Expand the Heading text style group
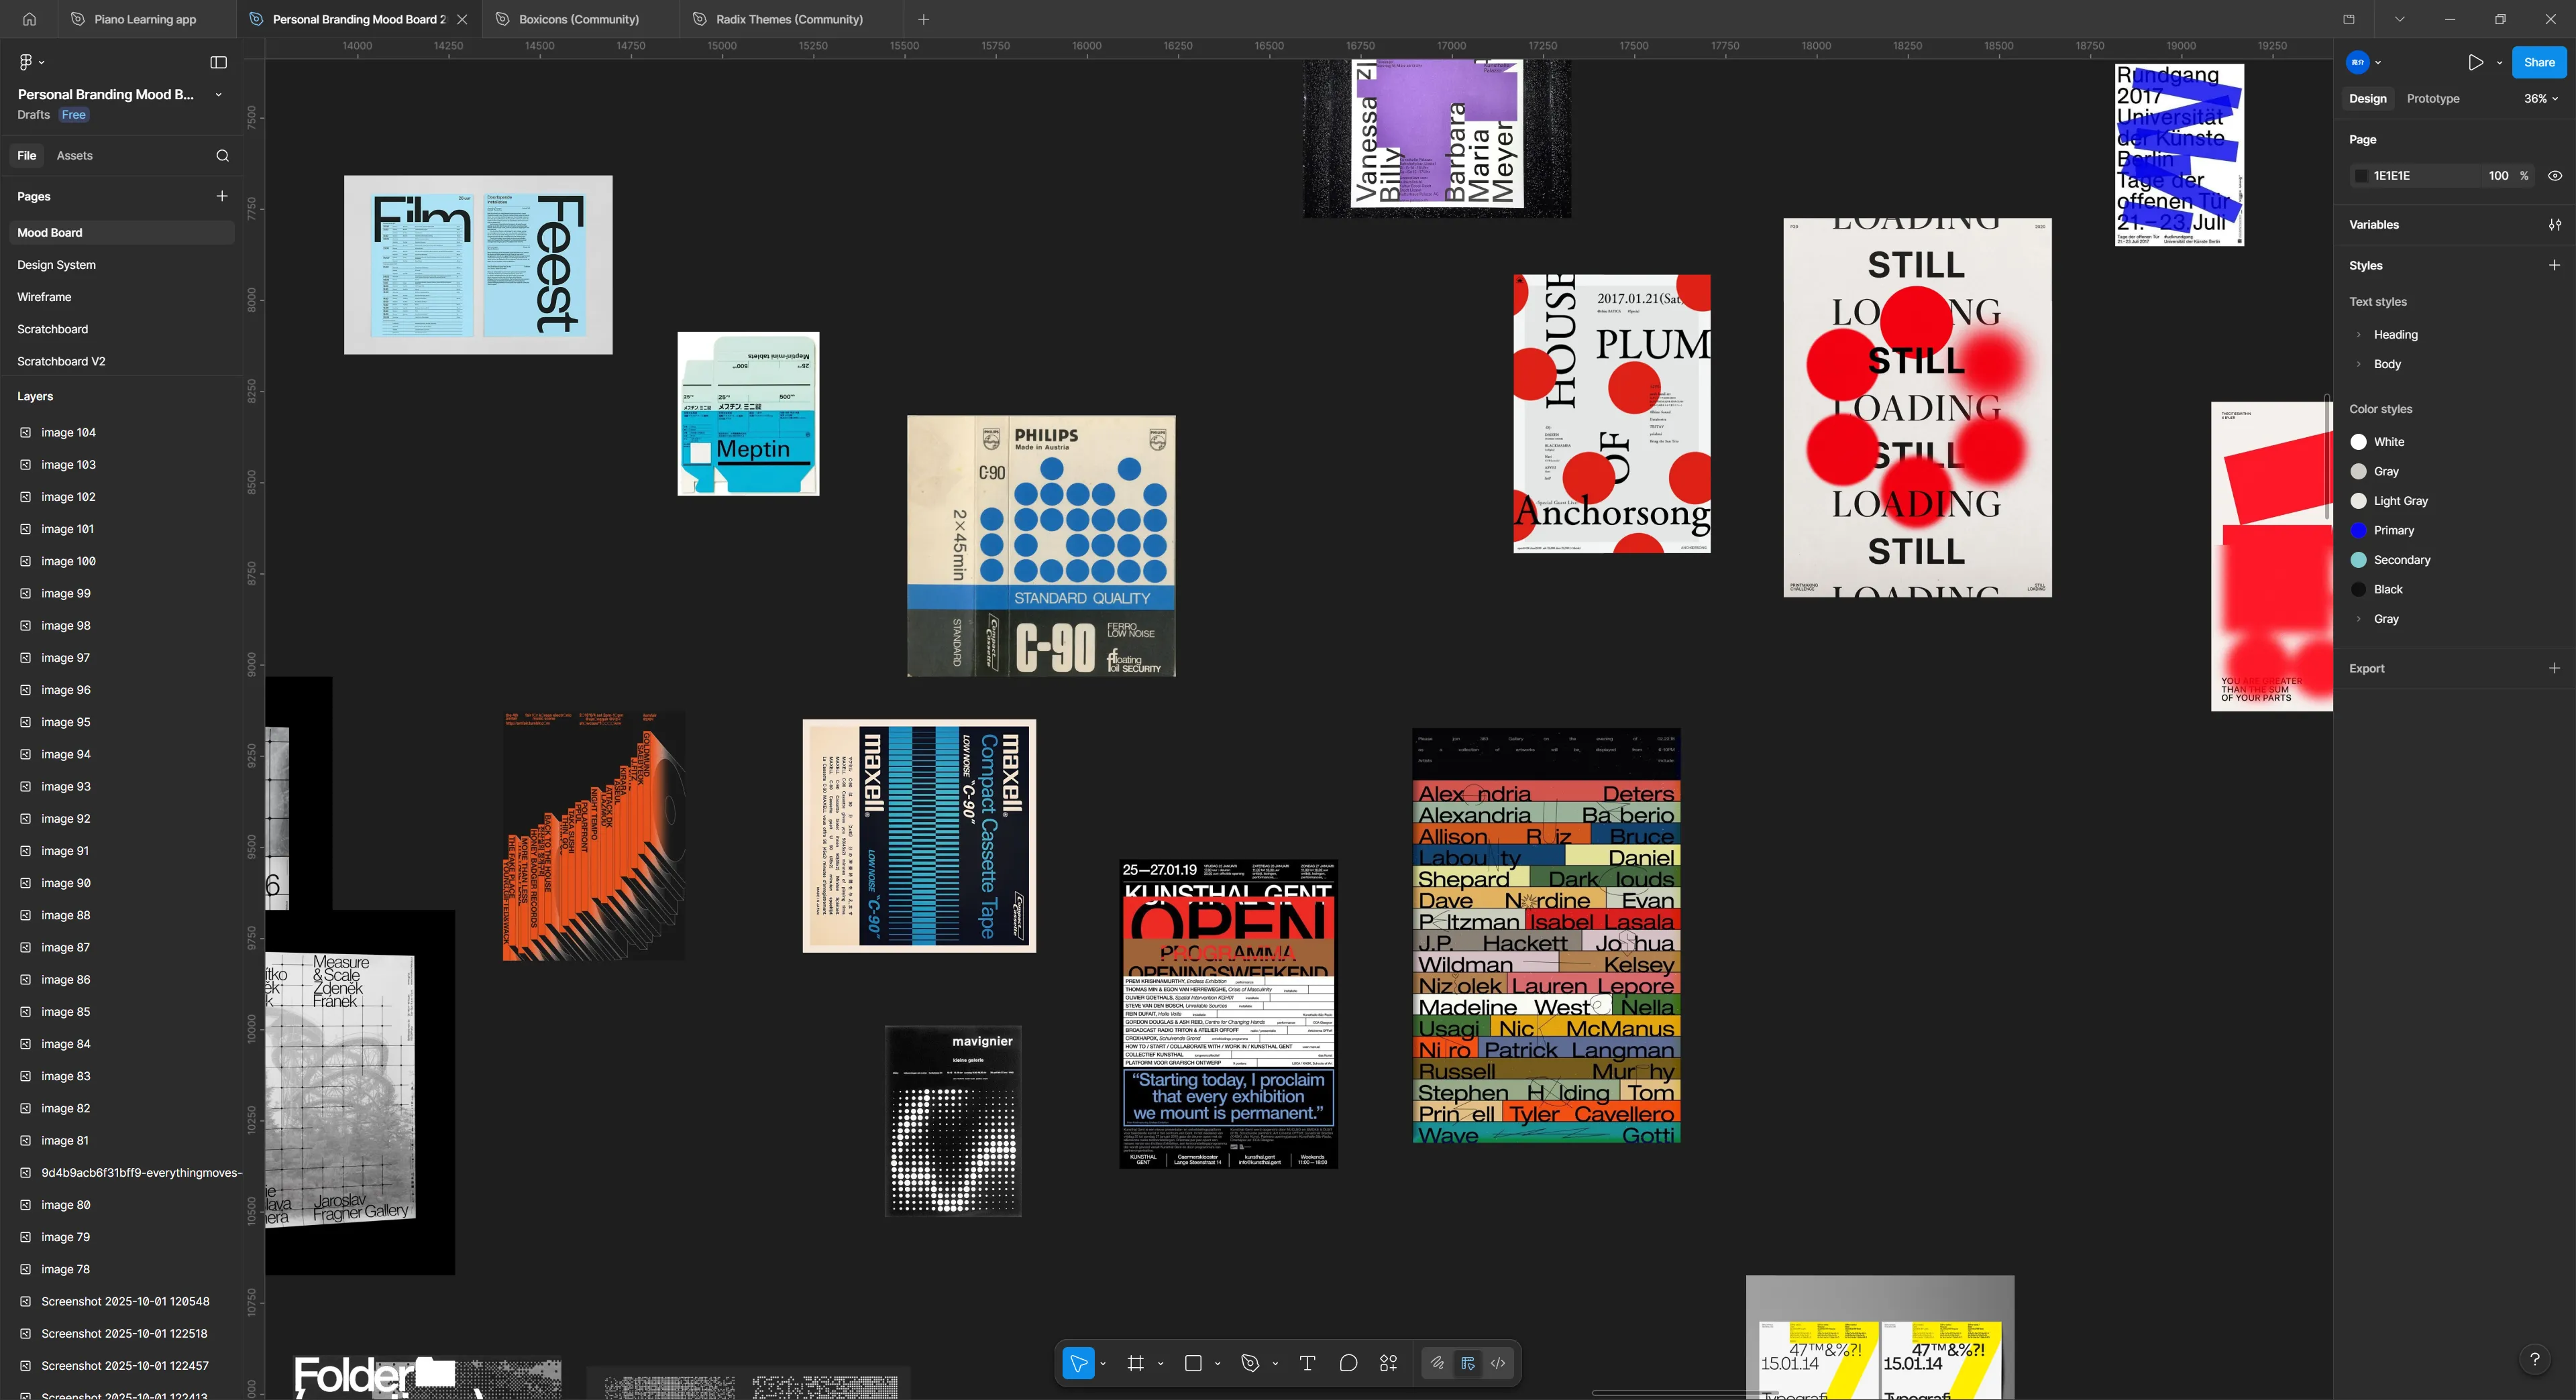The height and width of the screenshot is (1400, 2576). point(2359,335)
